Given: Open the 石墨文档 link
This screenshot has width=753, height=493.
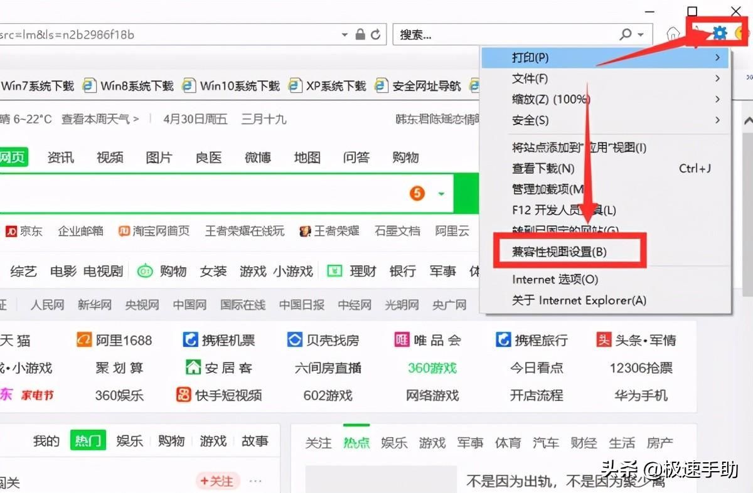Looking at the screenshot, I should point(397,231).
